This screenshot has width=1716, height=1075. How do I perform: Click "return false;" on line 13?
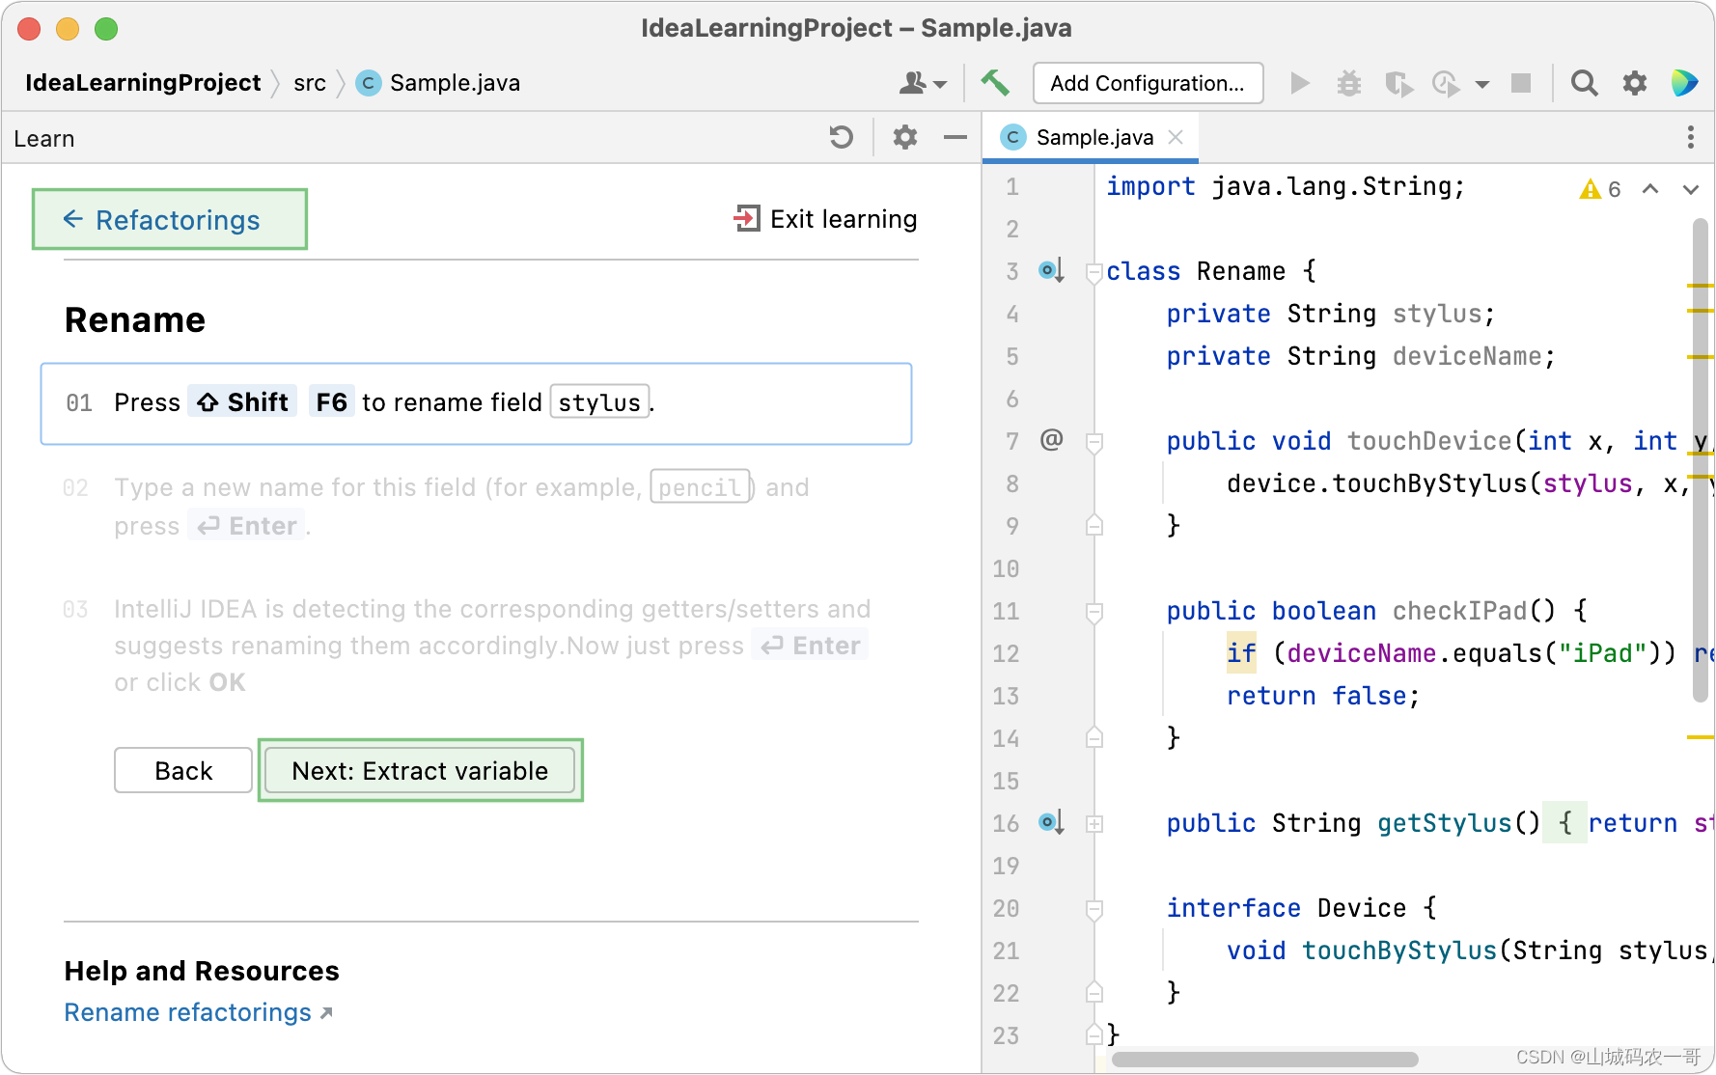coord(1323,696)
